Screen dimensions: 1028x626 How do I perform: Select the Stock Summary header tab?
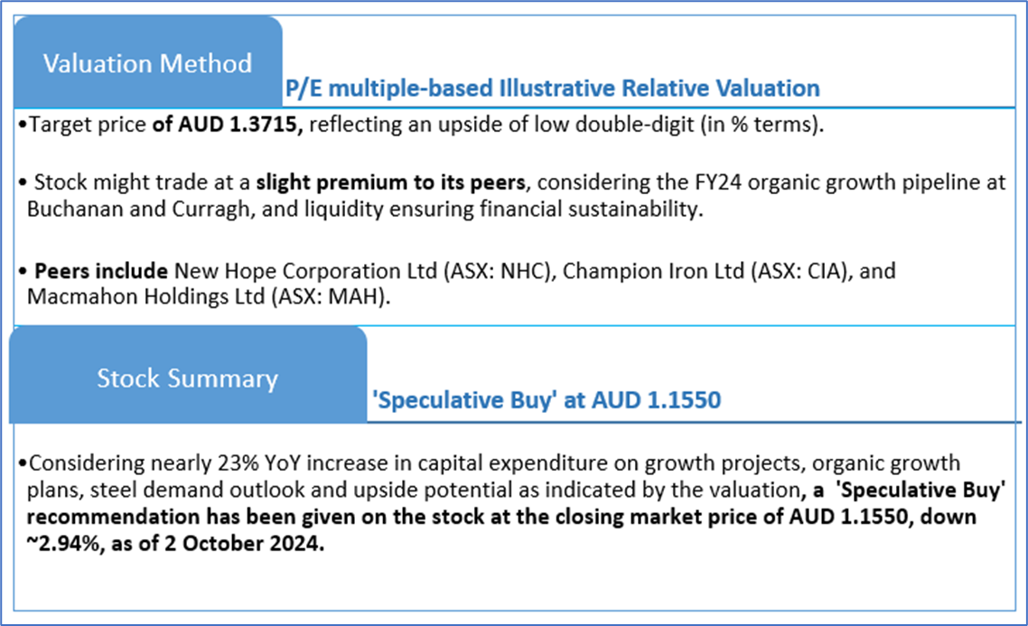[187, 378]
